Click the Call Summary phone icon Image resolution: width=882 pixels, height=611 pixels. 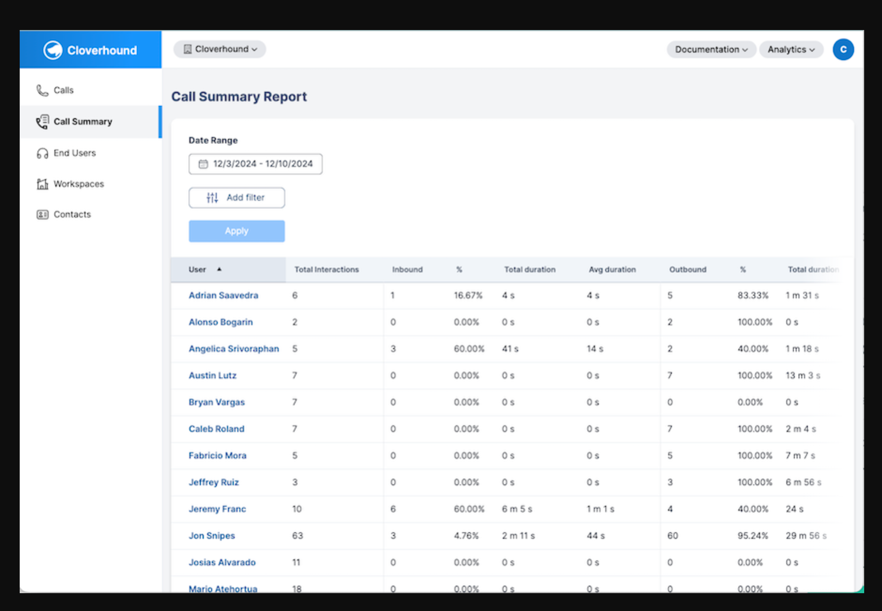(42, 122)
